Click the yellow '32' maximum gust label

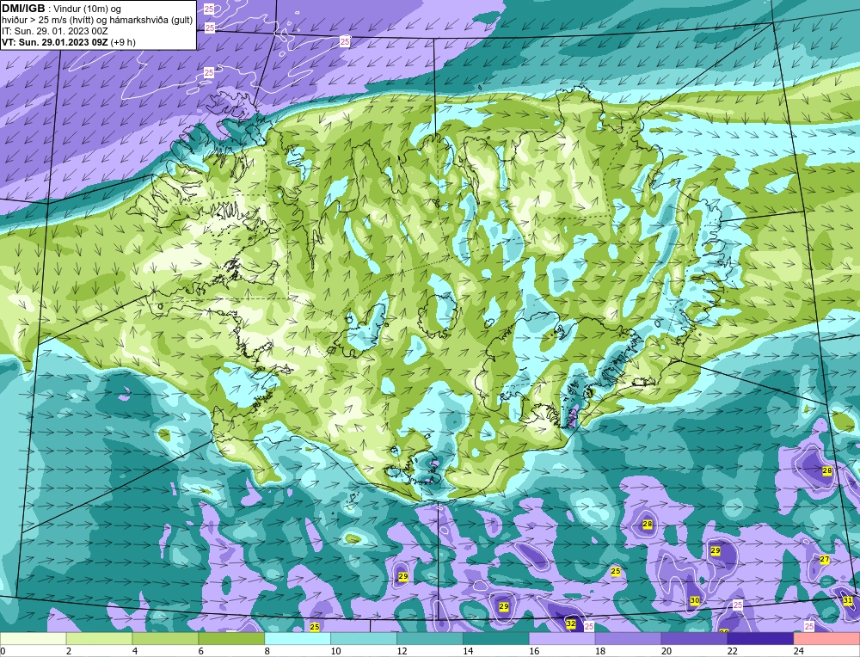click(x=571, y=623)
